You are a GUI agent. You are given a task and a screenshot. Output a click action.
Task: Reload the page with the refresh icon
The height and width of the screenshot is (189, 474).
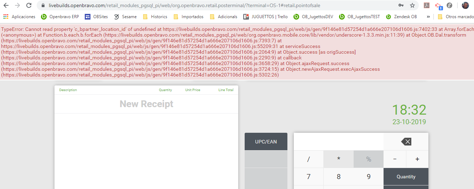point(29,5)
